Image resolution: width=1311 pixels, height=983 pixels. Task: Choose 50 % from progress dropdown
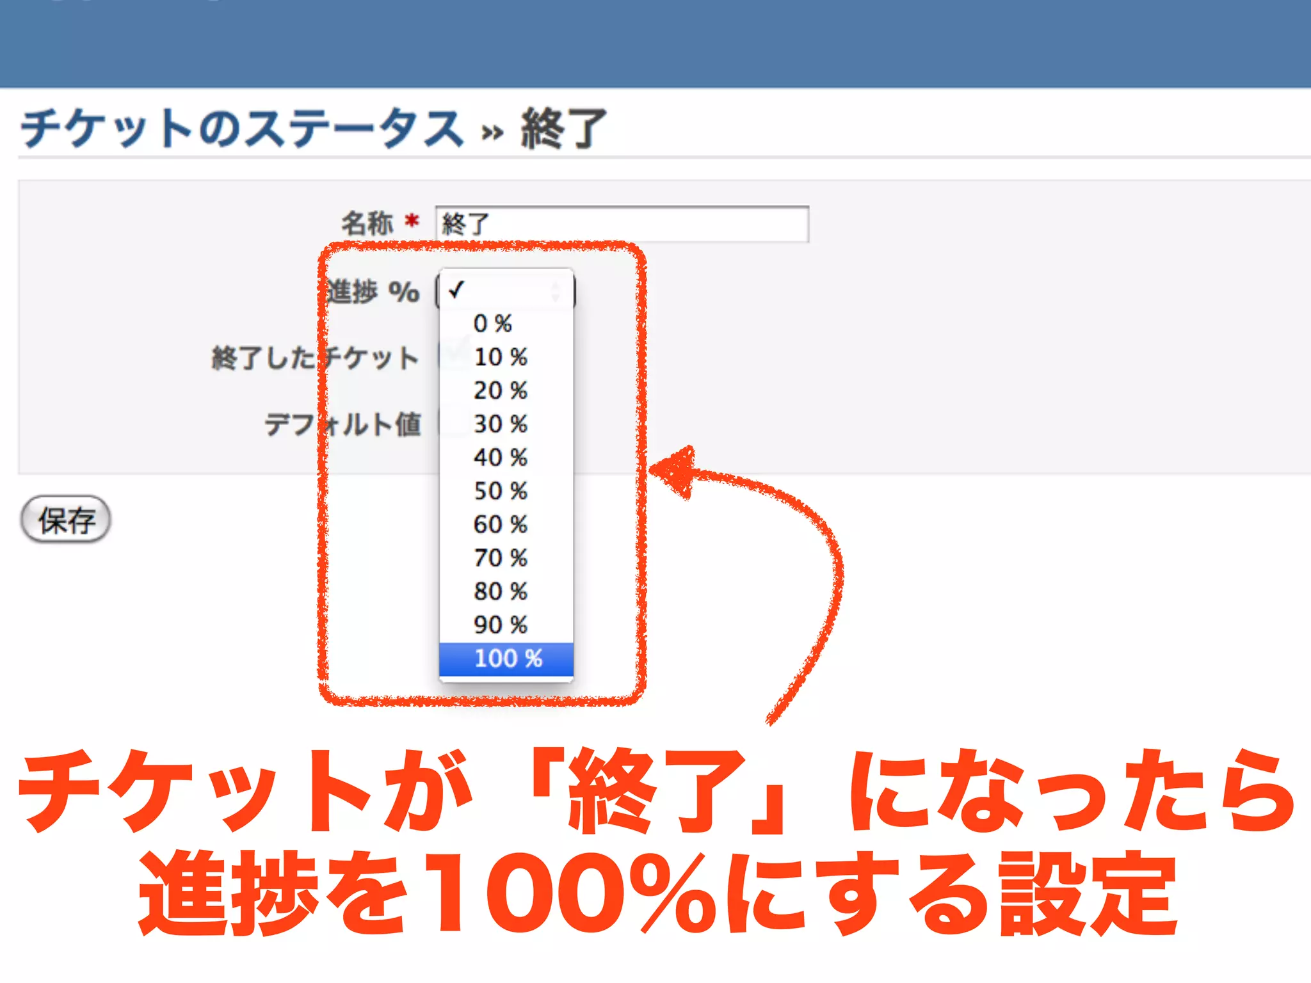506,491
